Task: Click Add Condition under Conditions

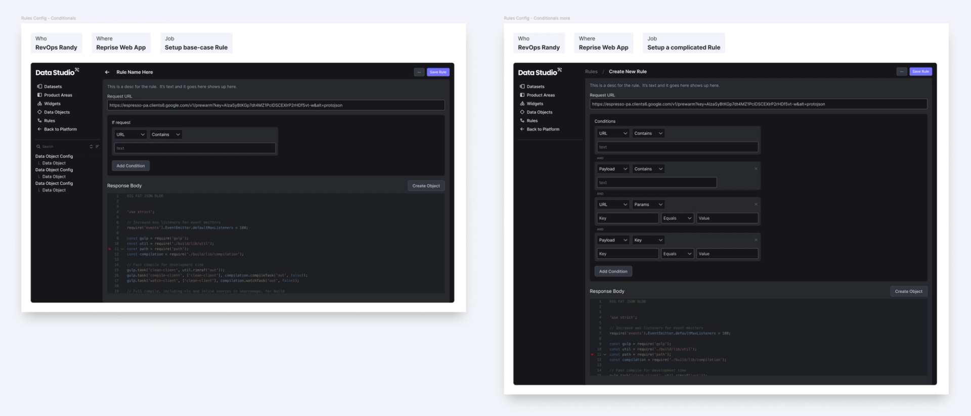Action: [x=613, y=271]
